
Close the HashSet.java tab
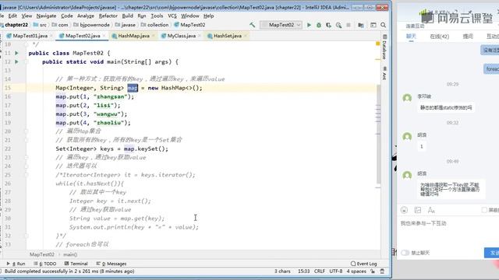pos(246,36)
